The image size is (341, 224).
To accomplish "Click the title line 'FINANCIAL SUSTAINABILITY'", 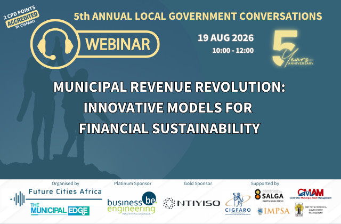I will tap(169, 129).
